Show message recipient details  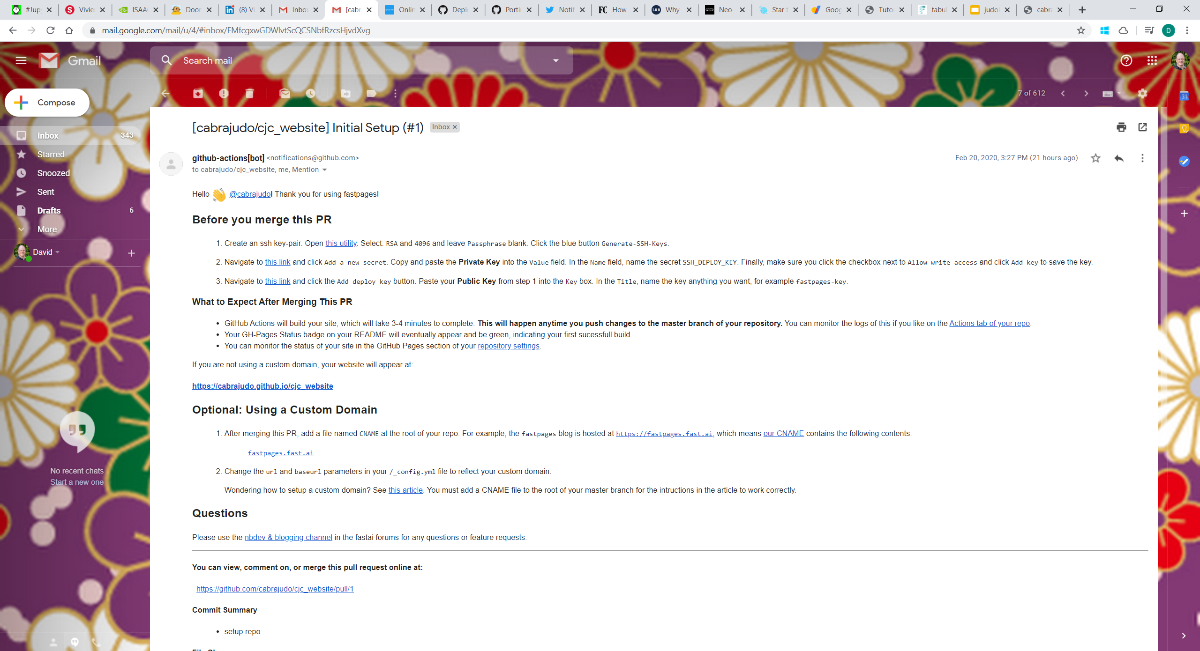point(325,170)
